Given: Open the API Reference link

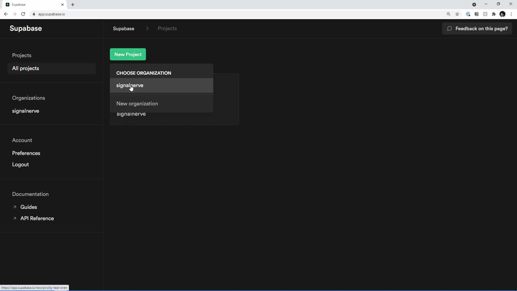Looking at the screenshot, I should coord(37,218).
